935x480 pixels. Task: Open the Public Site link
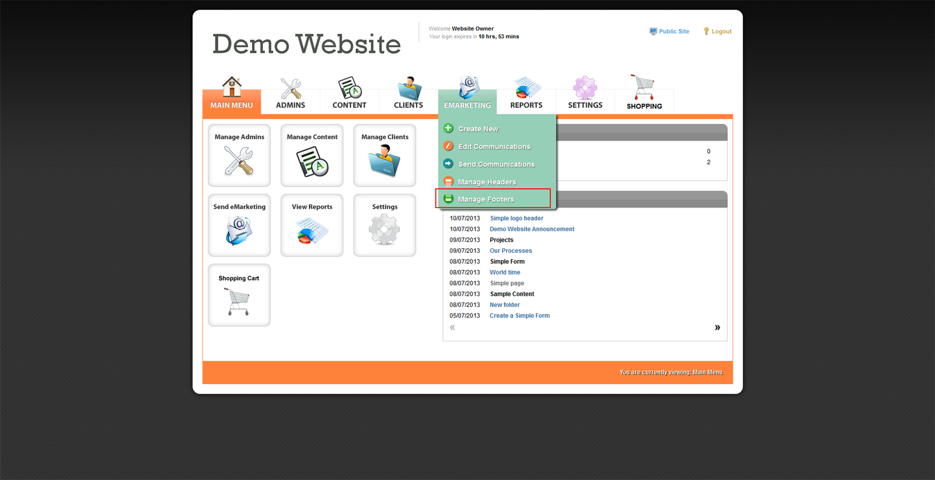(673, 32)
